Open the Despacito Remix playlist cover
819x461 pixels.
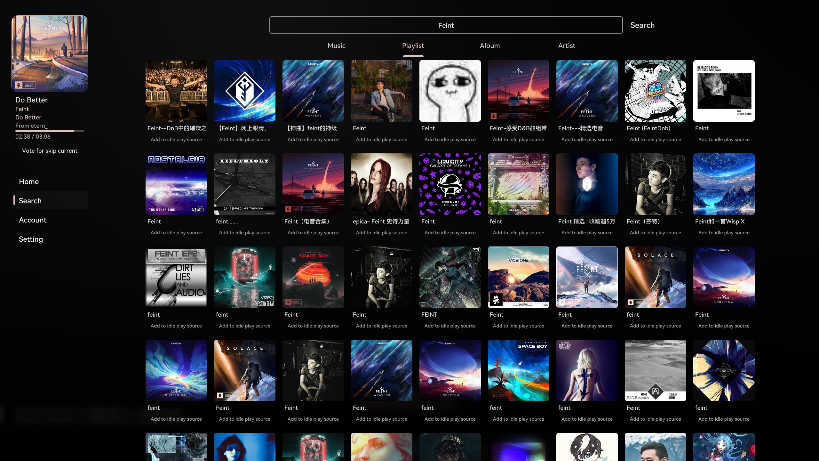(724, 91)
